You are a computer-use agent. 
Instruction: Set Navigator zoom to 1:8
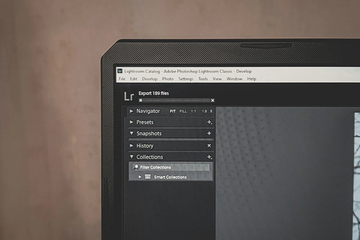(204, 111)
